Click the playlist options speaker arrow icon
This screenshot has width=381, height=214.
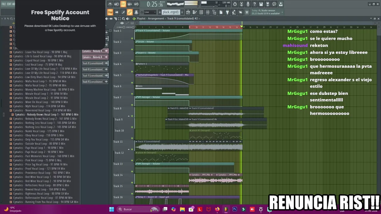(x=134, y=18)
